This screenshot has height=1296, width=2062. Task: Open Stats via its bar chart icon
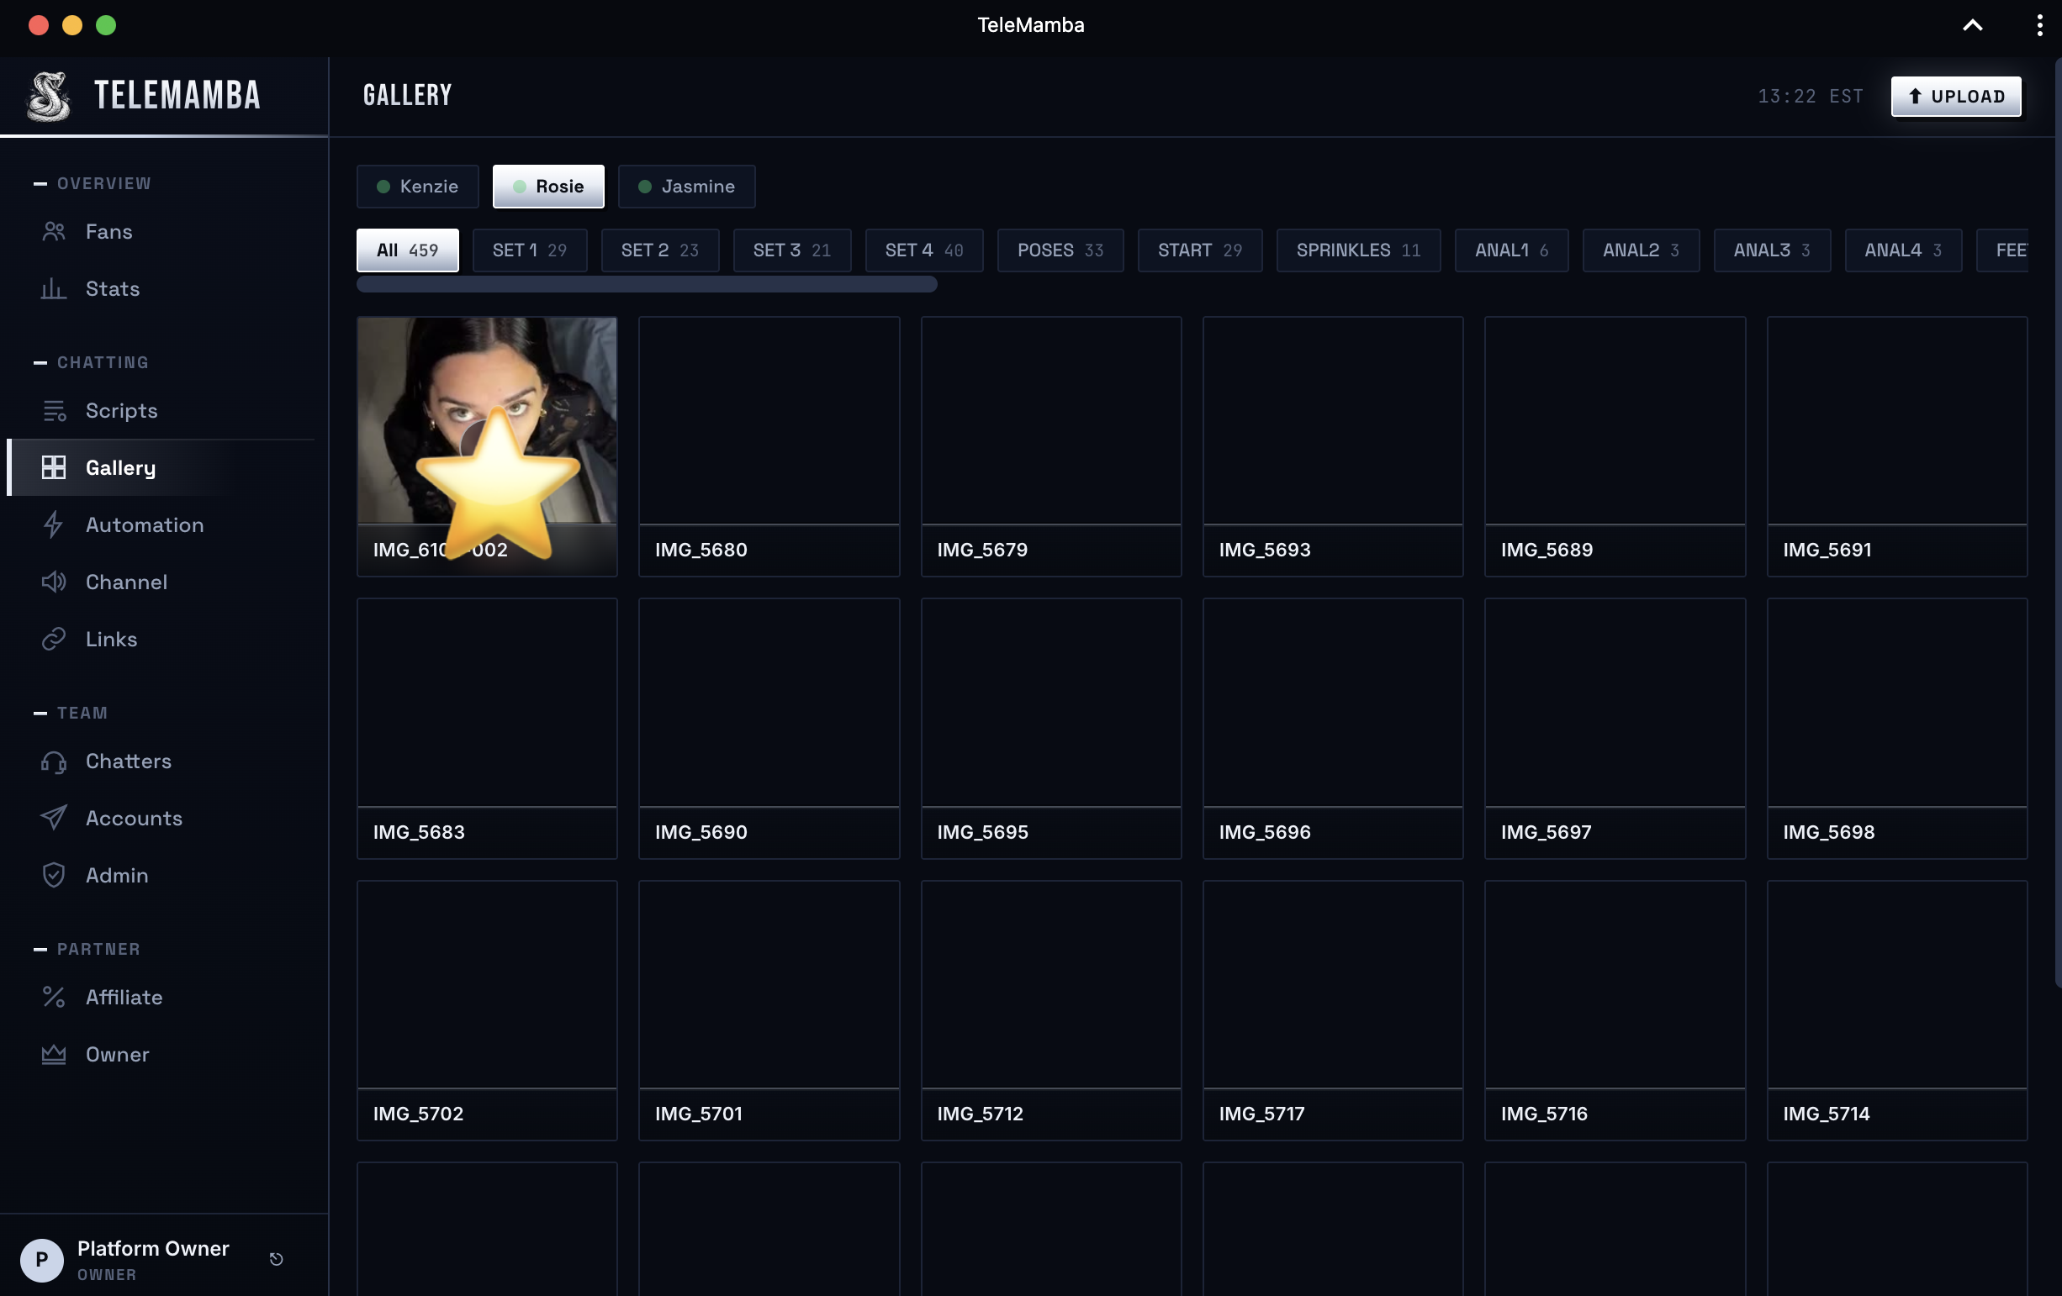pyautogui.click(x=54, y=289)
